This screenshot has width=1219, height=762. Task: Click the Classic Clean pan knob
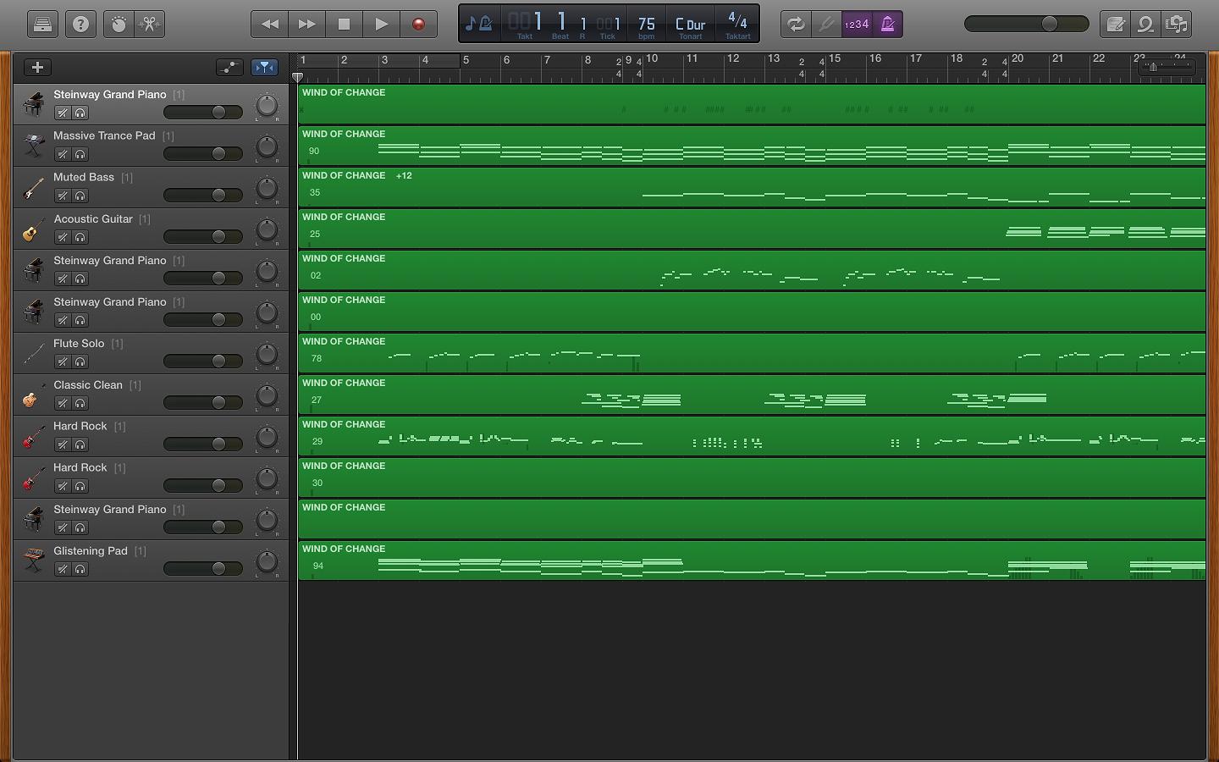tap(267, 395)
